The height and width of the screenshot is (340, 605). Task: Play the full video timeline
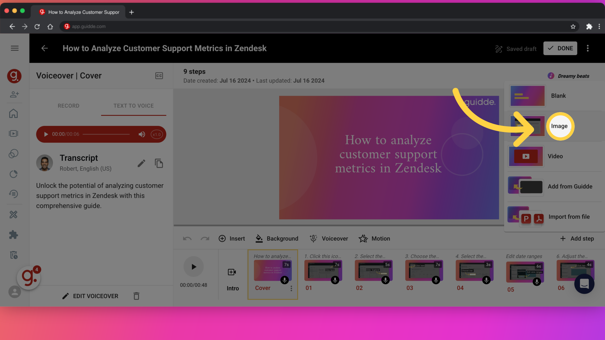click(193, 267)
